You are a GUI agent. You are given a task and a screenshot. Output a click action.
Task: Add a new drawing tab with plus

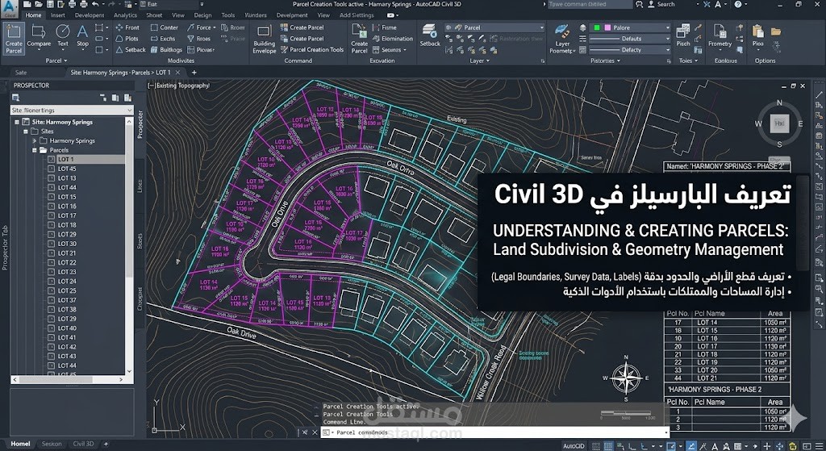click(194, 73)
